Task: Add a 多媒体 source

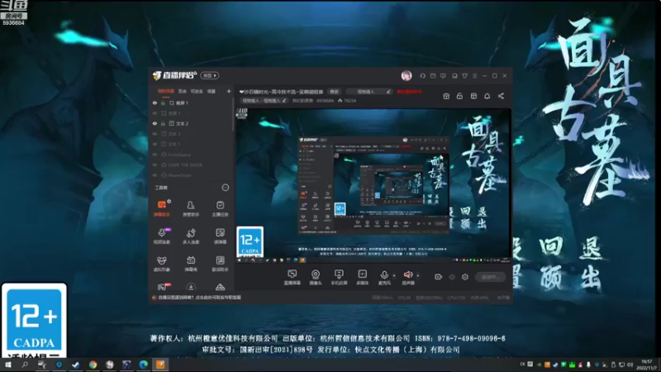Action: tap(363, 277)
